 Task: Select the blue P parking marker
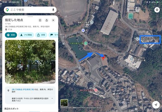tap(83, 30)
